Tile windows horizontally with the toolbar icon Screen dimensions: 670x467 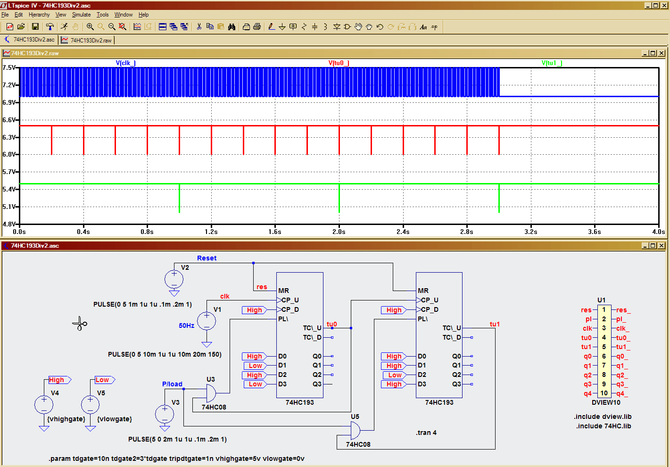pyautogui.click(x=163, y=27)
